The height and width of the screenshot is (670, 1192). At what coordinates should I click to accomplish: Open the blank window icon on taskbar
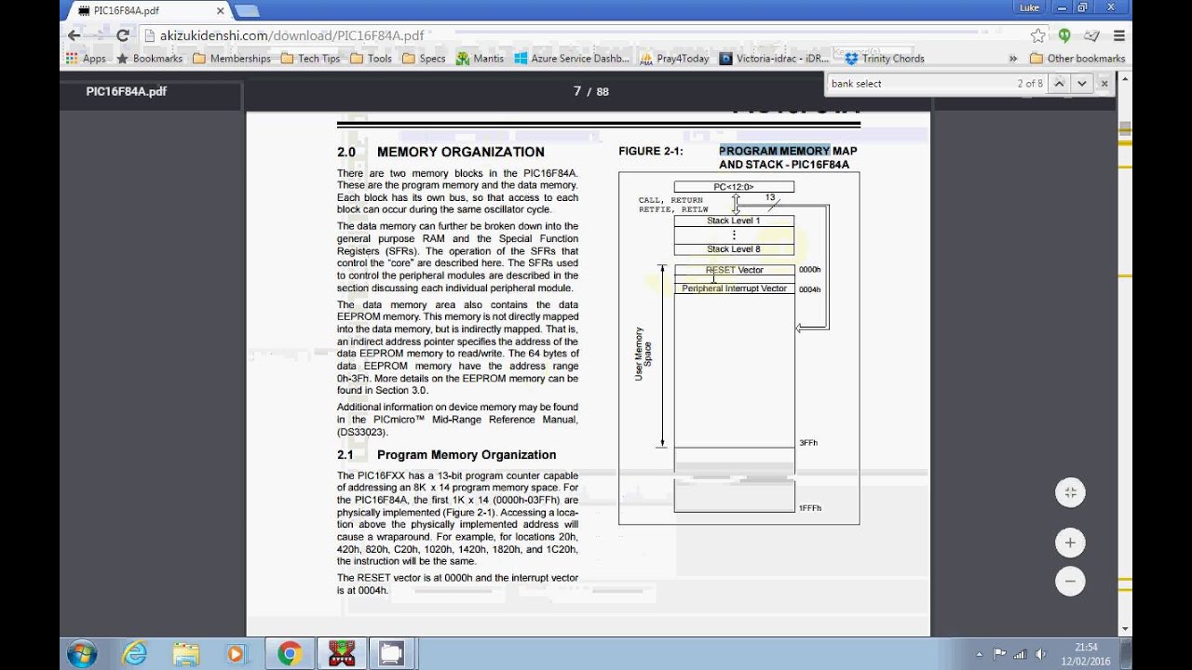[392, 653]
